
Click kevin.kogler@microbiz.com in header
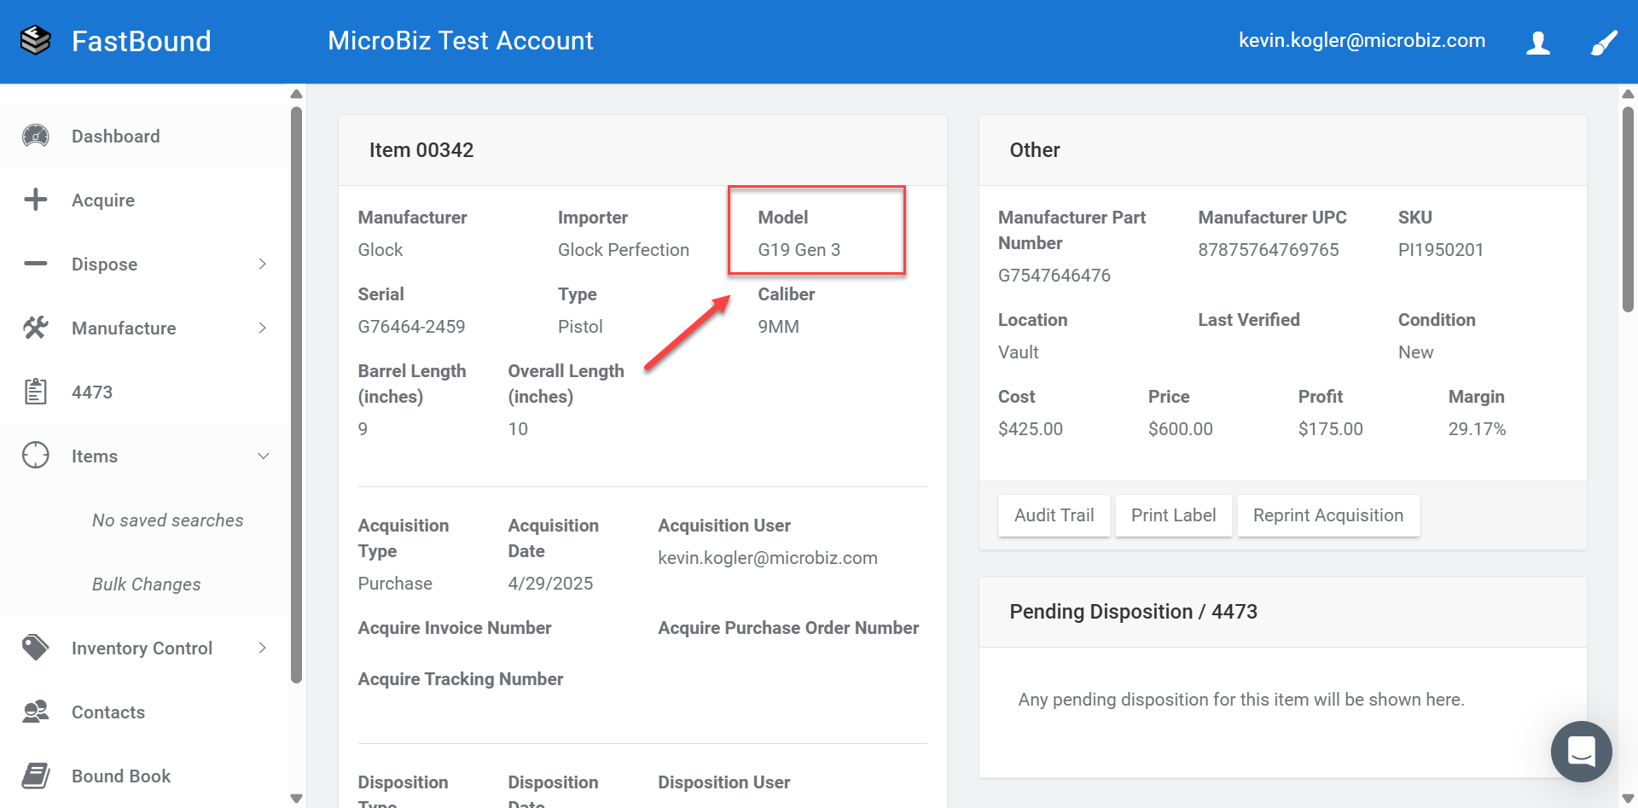click(1362, 40)
